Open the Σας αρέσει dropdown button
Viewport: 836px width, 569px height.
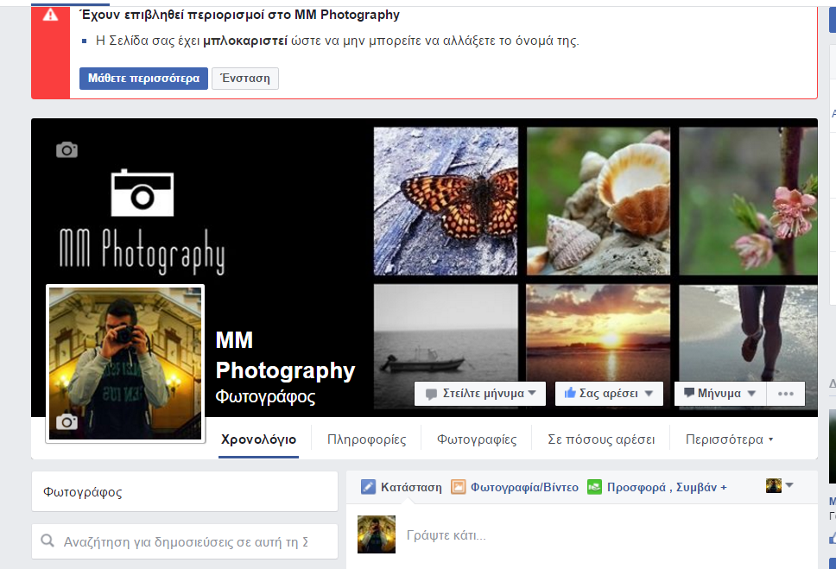click(x=609, y=394)
